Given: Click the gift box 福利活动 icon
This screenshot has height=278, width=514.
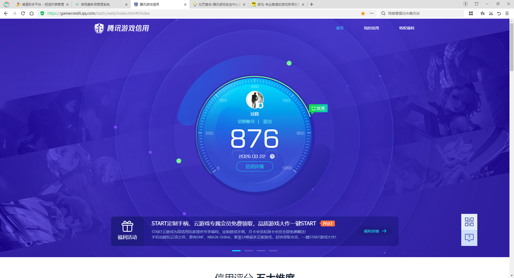Looking at the screenshot, I should [x=127, y=226].
